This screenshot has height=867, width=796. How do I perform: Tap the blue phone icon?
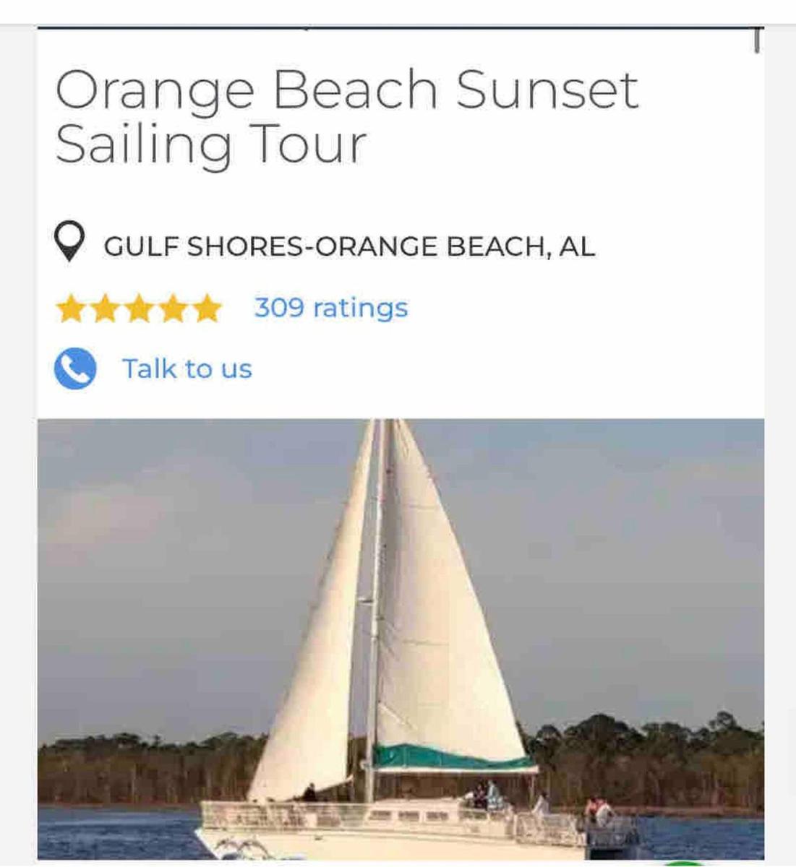tap(75, 368)
